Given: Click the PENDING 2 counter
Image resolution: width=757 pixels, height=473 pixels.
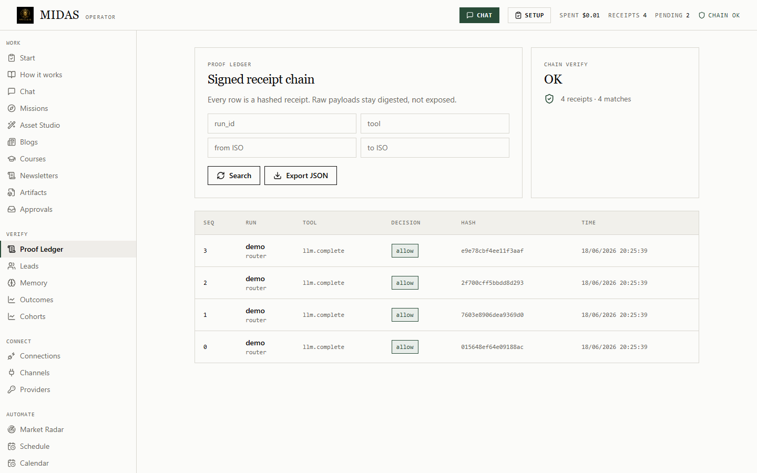Looking at the screenshot, I should (x=672, y=15).
